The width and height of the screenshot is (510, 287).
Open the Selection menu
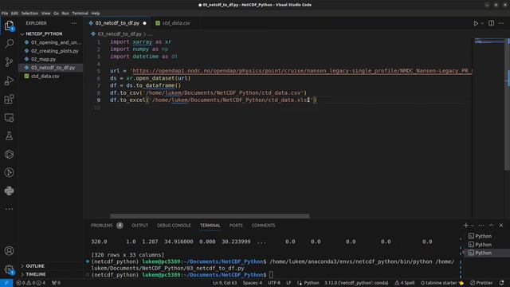pyautogui.click(x=29, y=14)
